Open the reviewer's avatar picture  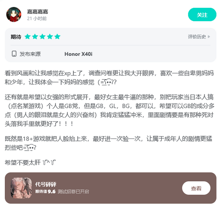pyautogui.click(x=14, y=14)
